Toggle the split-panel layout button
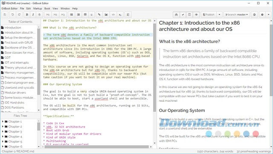The height and width of the screenshot is (154, 273). pos(189,14)
